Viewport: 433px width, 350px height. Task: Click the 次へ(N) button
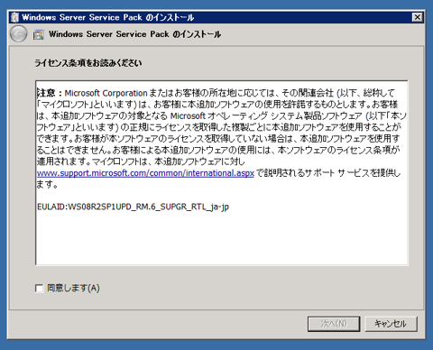pos(334,324)
